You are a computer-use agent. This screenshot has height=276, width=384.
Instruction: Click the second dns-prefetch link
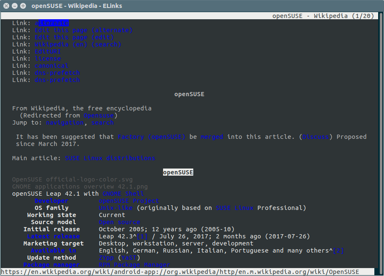[57, 79]
